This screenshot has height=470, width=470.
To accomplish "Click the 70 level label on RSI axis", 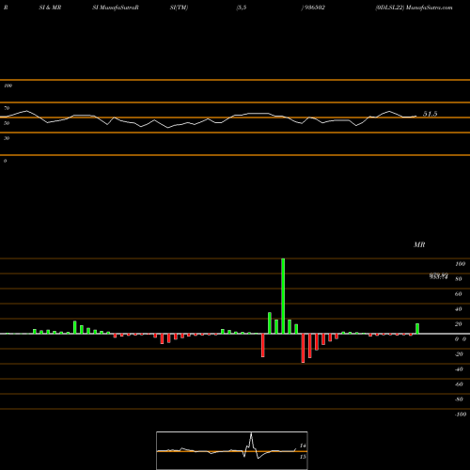I will coord(7,108).
